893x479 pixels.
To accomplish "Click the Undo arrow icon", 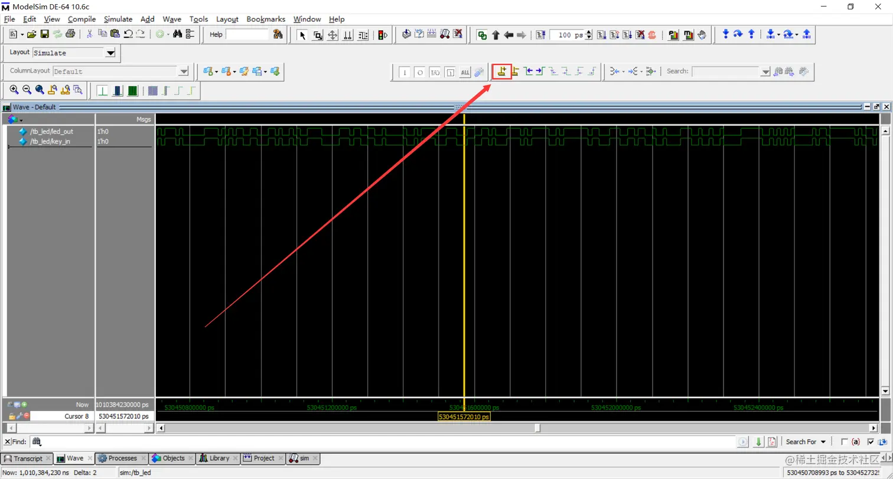I will click(128, 35).
